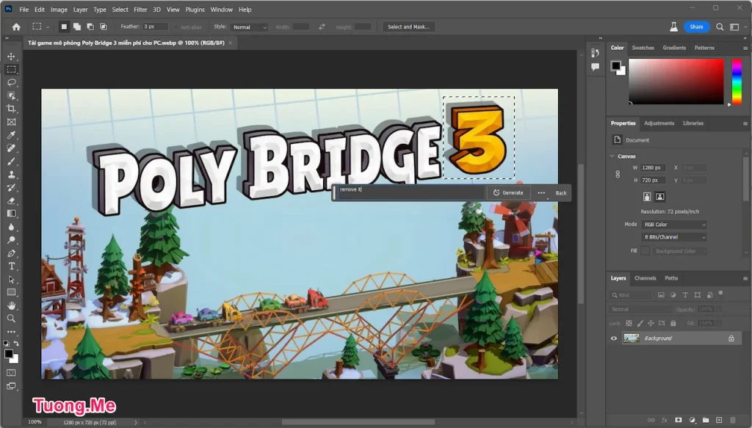Hide the Background layer visibility eye
The image size is (752, 428).
coord(614,338)
